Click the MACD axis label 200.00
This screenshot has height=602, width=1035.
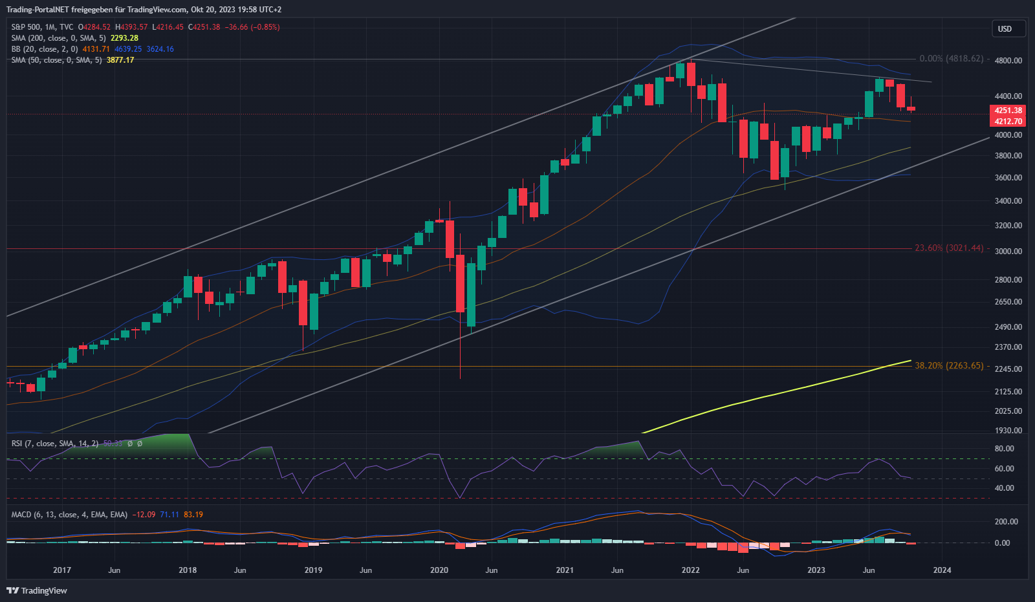tap(1007, 522)
